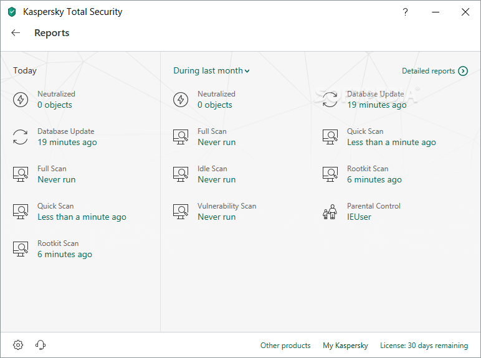Image resolution: width=481 pixels, height=358 pixels.
Task: Click the Kaspersky shield logo icon
Action: click(12, 12)
